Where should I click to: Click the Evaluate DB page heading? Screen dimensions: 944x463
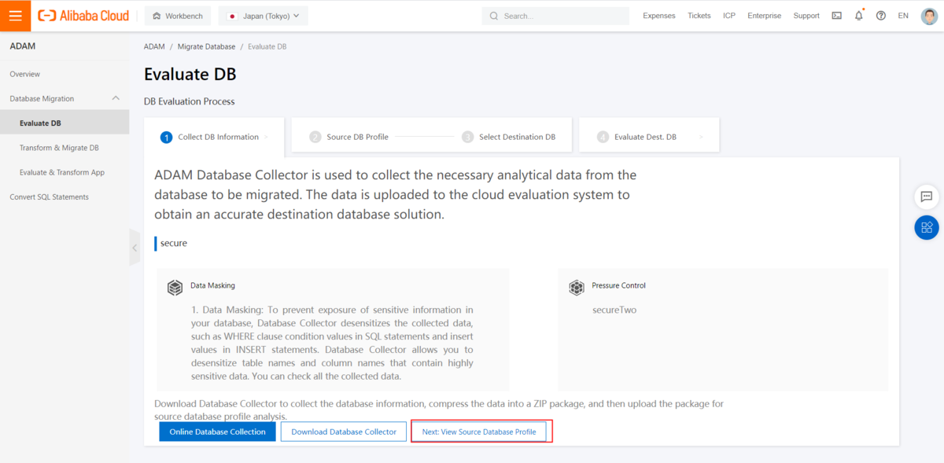tap(190, 75)
